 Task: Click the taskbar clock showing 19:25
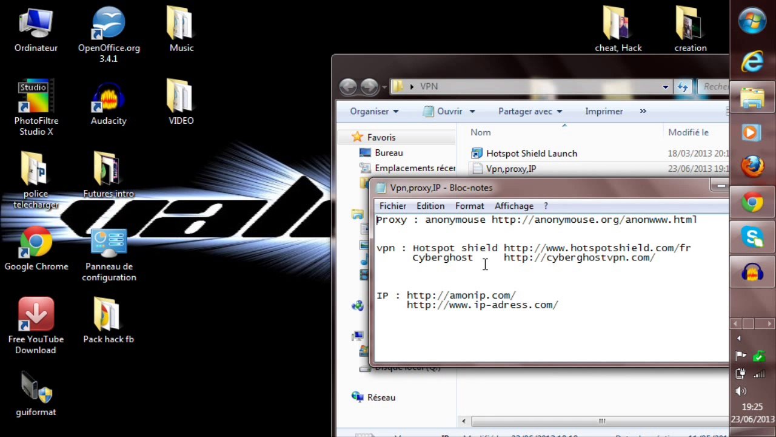[752, 407]
